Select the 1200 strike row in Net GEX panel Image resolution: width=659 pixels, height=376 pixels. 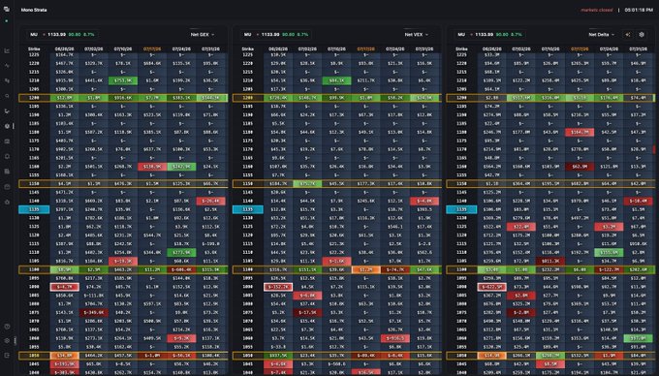124,98
